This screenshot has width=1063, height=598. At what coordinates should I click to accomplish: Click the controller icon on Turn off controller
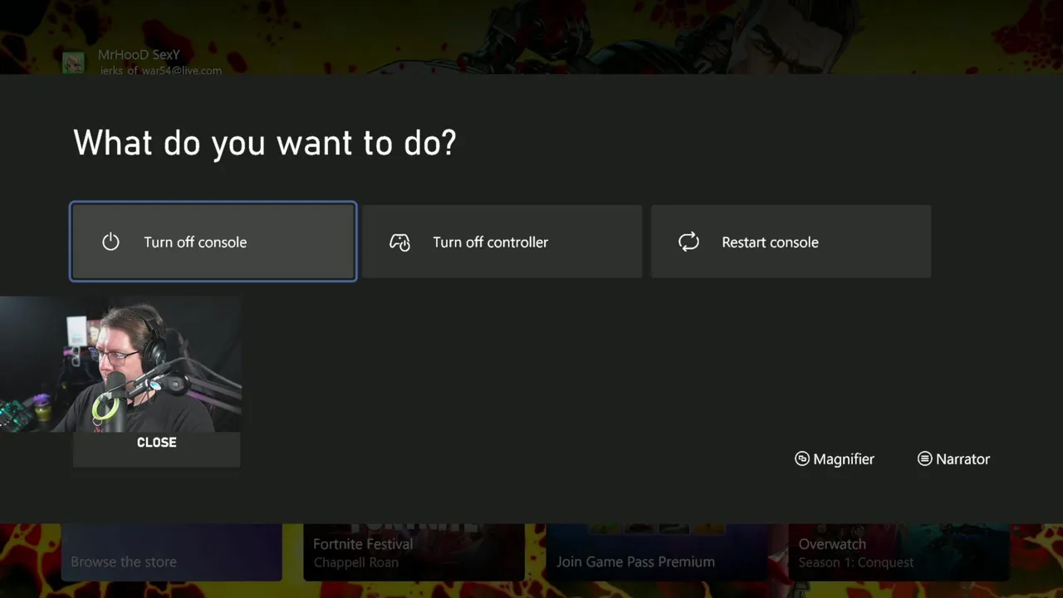[399, 243]
